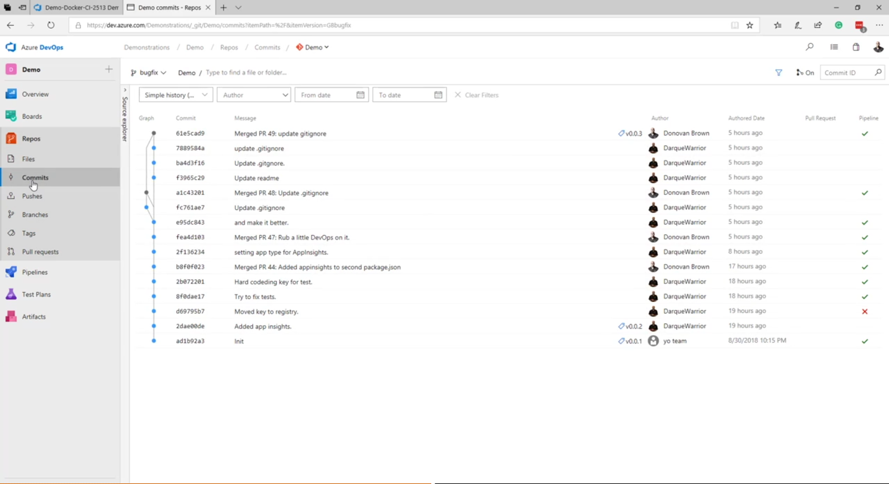The width and height of the screenshot is (889, 484).
Task: Click the Azure DevOps logo icon
Action: pyautogui.click(x=11, y=47)
